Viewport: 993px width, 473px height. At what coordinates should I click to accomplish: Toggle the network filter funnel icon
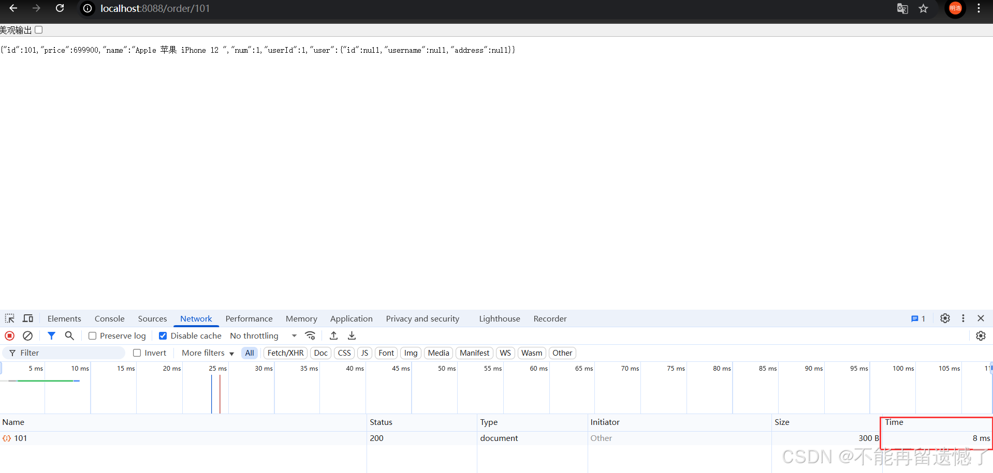51,335
